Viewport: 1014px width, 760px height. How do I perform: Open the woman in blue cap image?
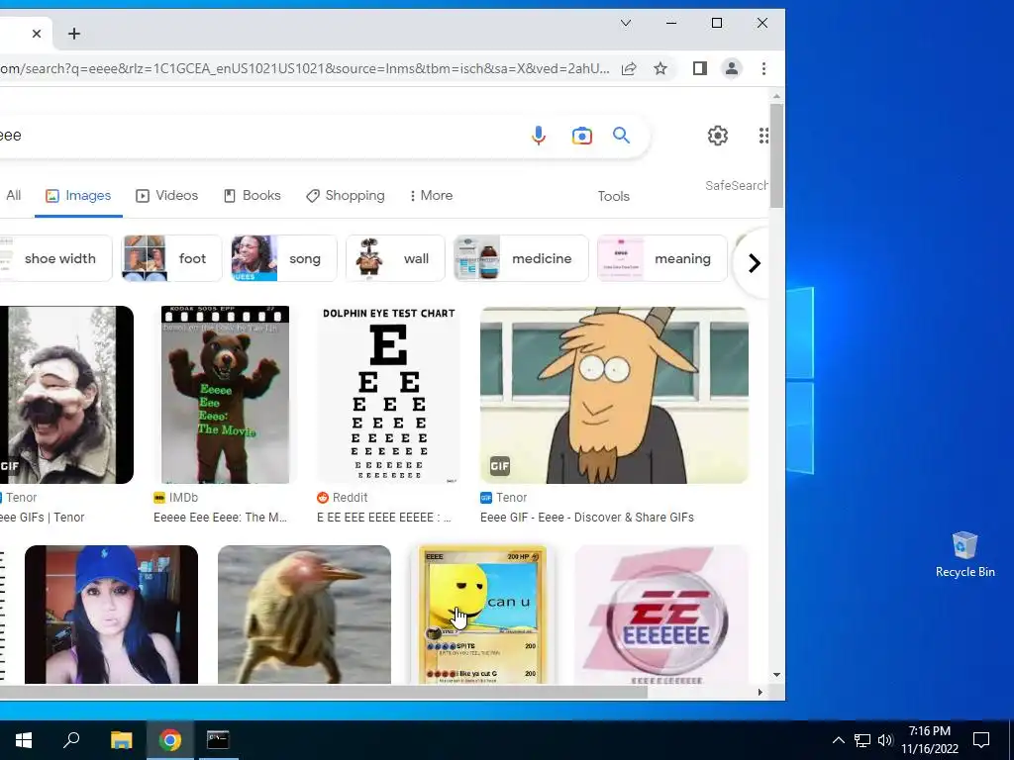coord(111,614)
